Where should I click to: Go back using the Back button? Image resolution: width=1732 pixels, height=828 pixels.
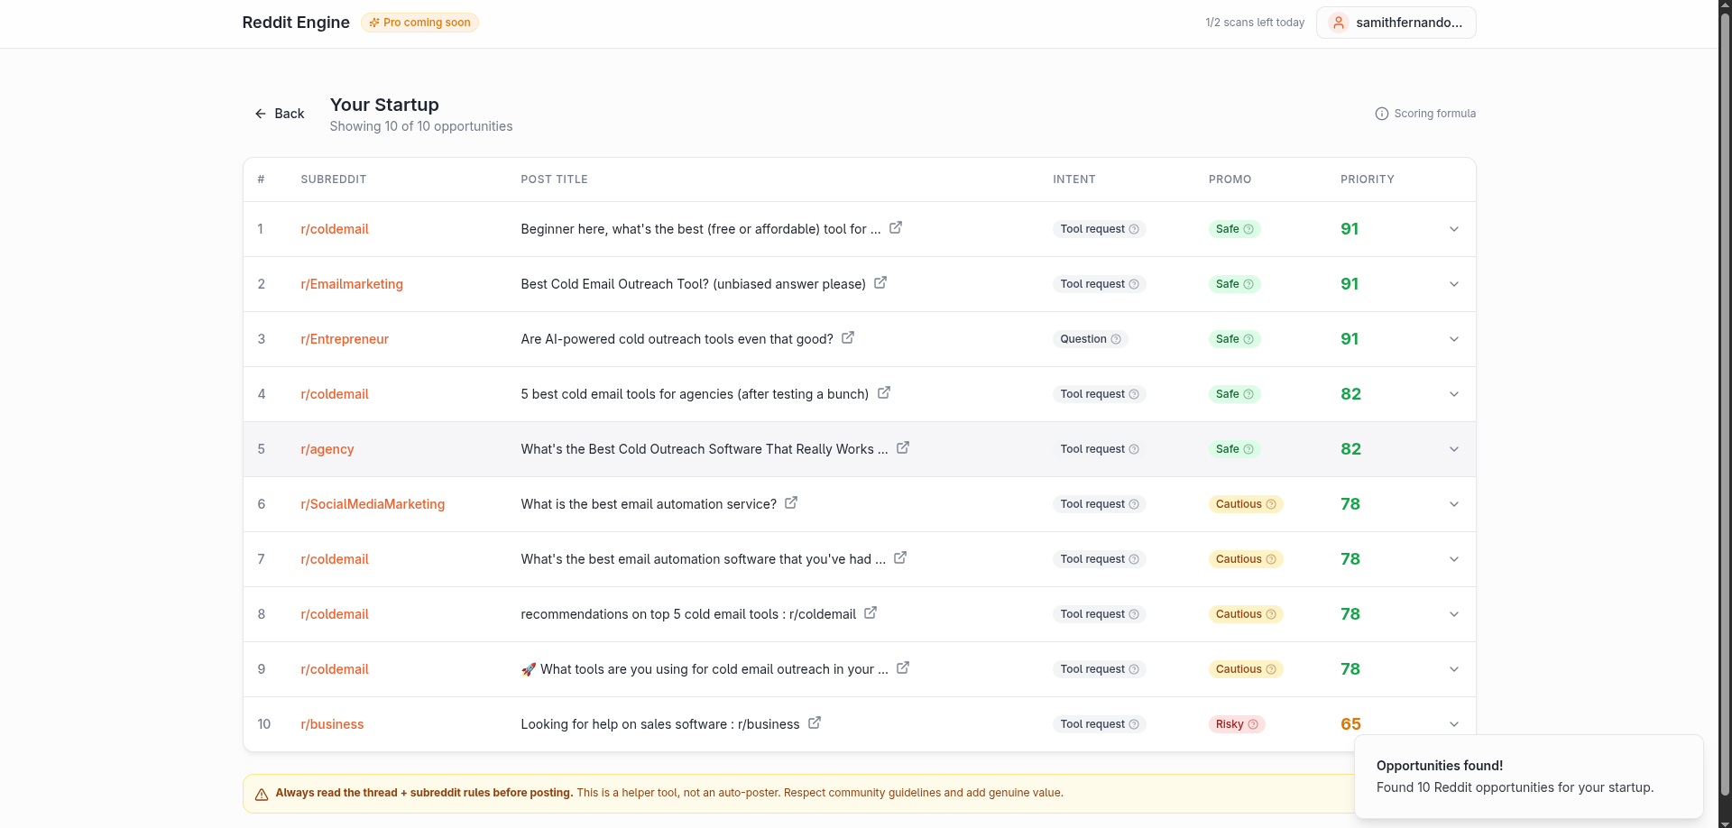click(x=280, y=114)
